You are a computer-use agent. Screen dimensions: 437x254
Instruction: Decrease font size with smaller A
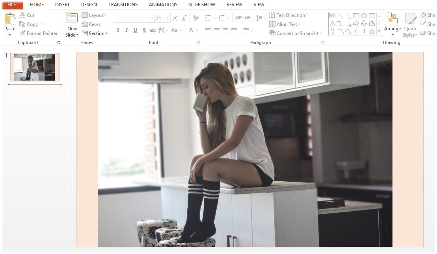coord(184,18)
